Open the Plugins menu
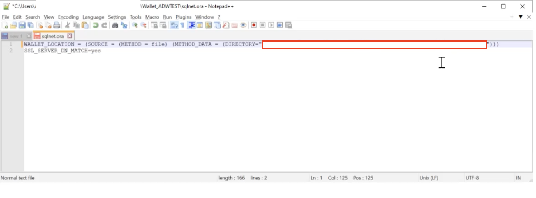Screen dimensions: 536x198 point(184,17)
